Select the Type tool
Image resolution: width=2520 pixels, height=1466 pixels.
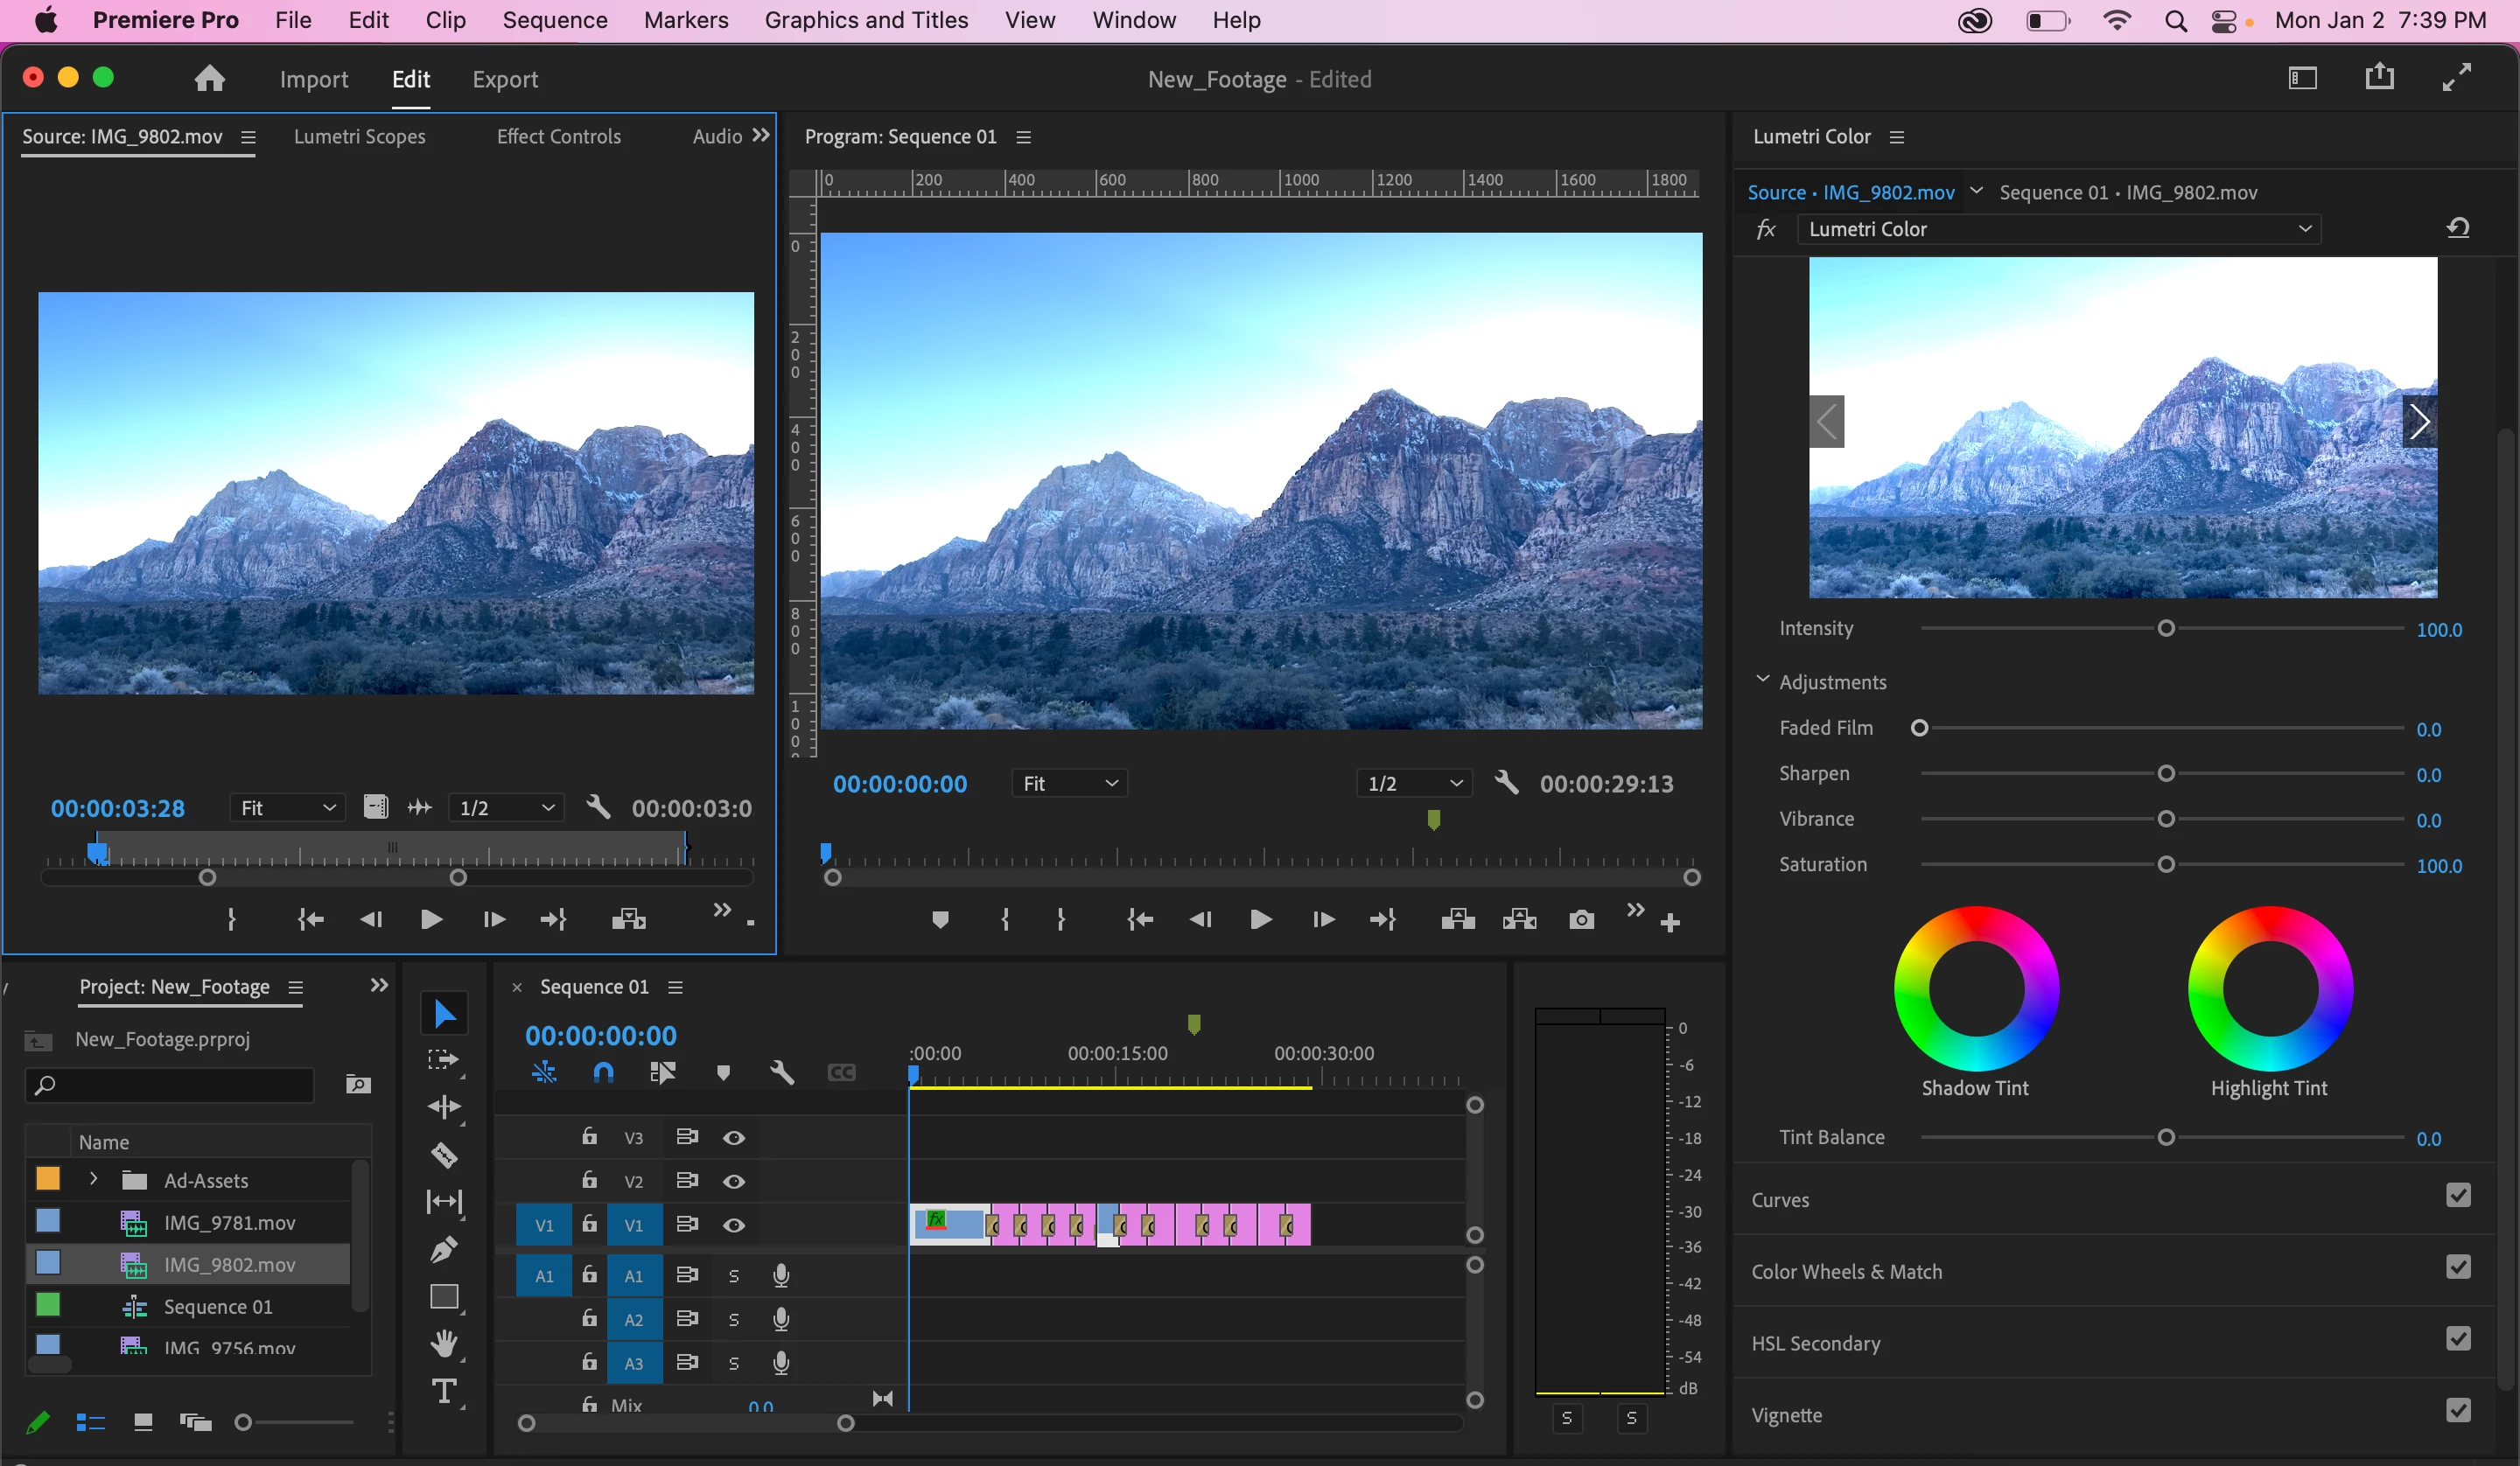pyautogui.click(x=444, y=1391)
